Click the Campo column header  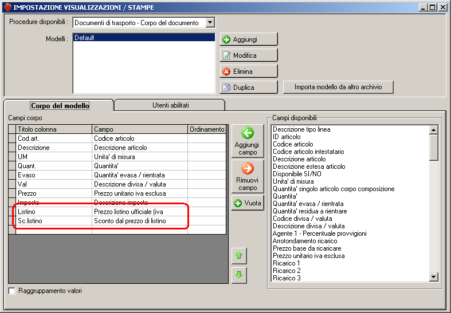coord(140,129)
